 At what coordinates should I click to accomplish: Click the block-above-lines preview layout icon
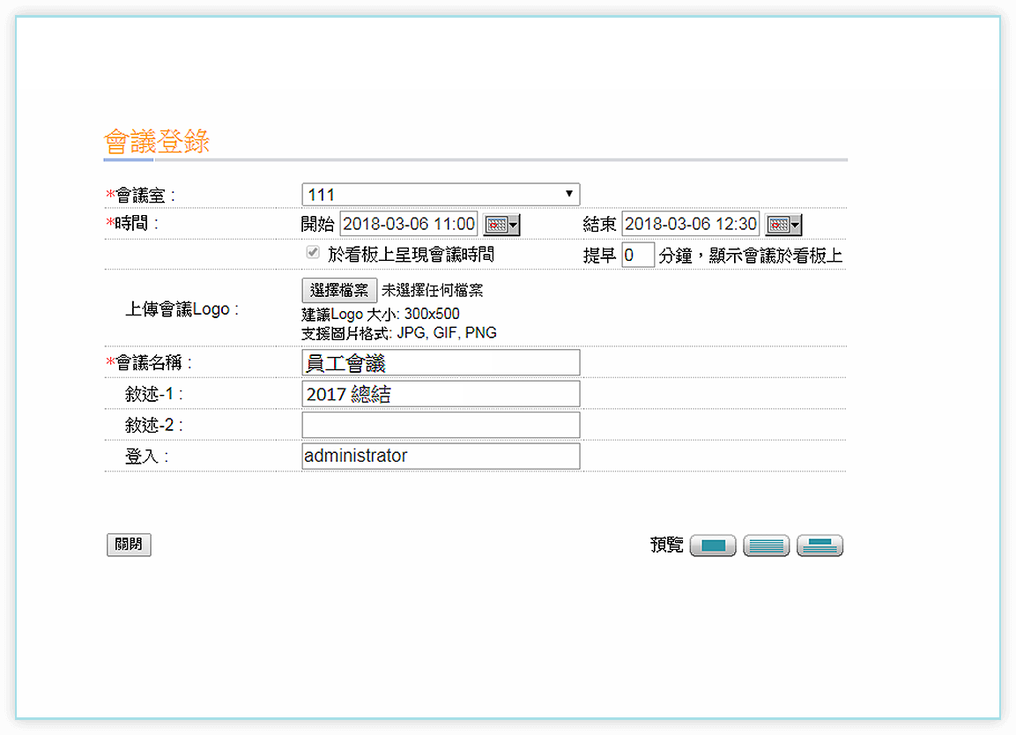[819, 546]
